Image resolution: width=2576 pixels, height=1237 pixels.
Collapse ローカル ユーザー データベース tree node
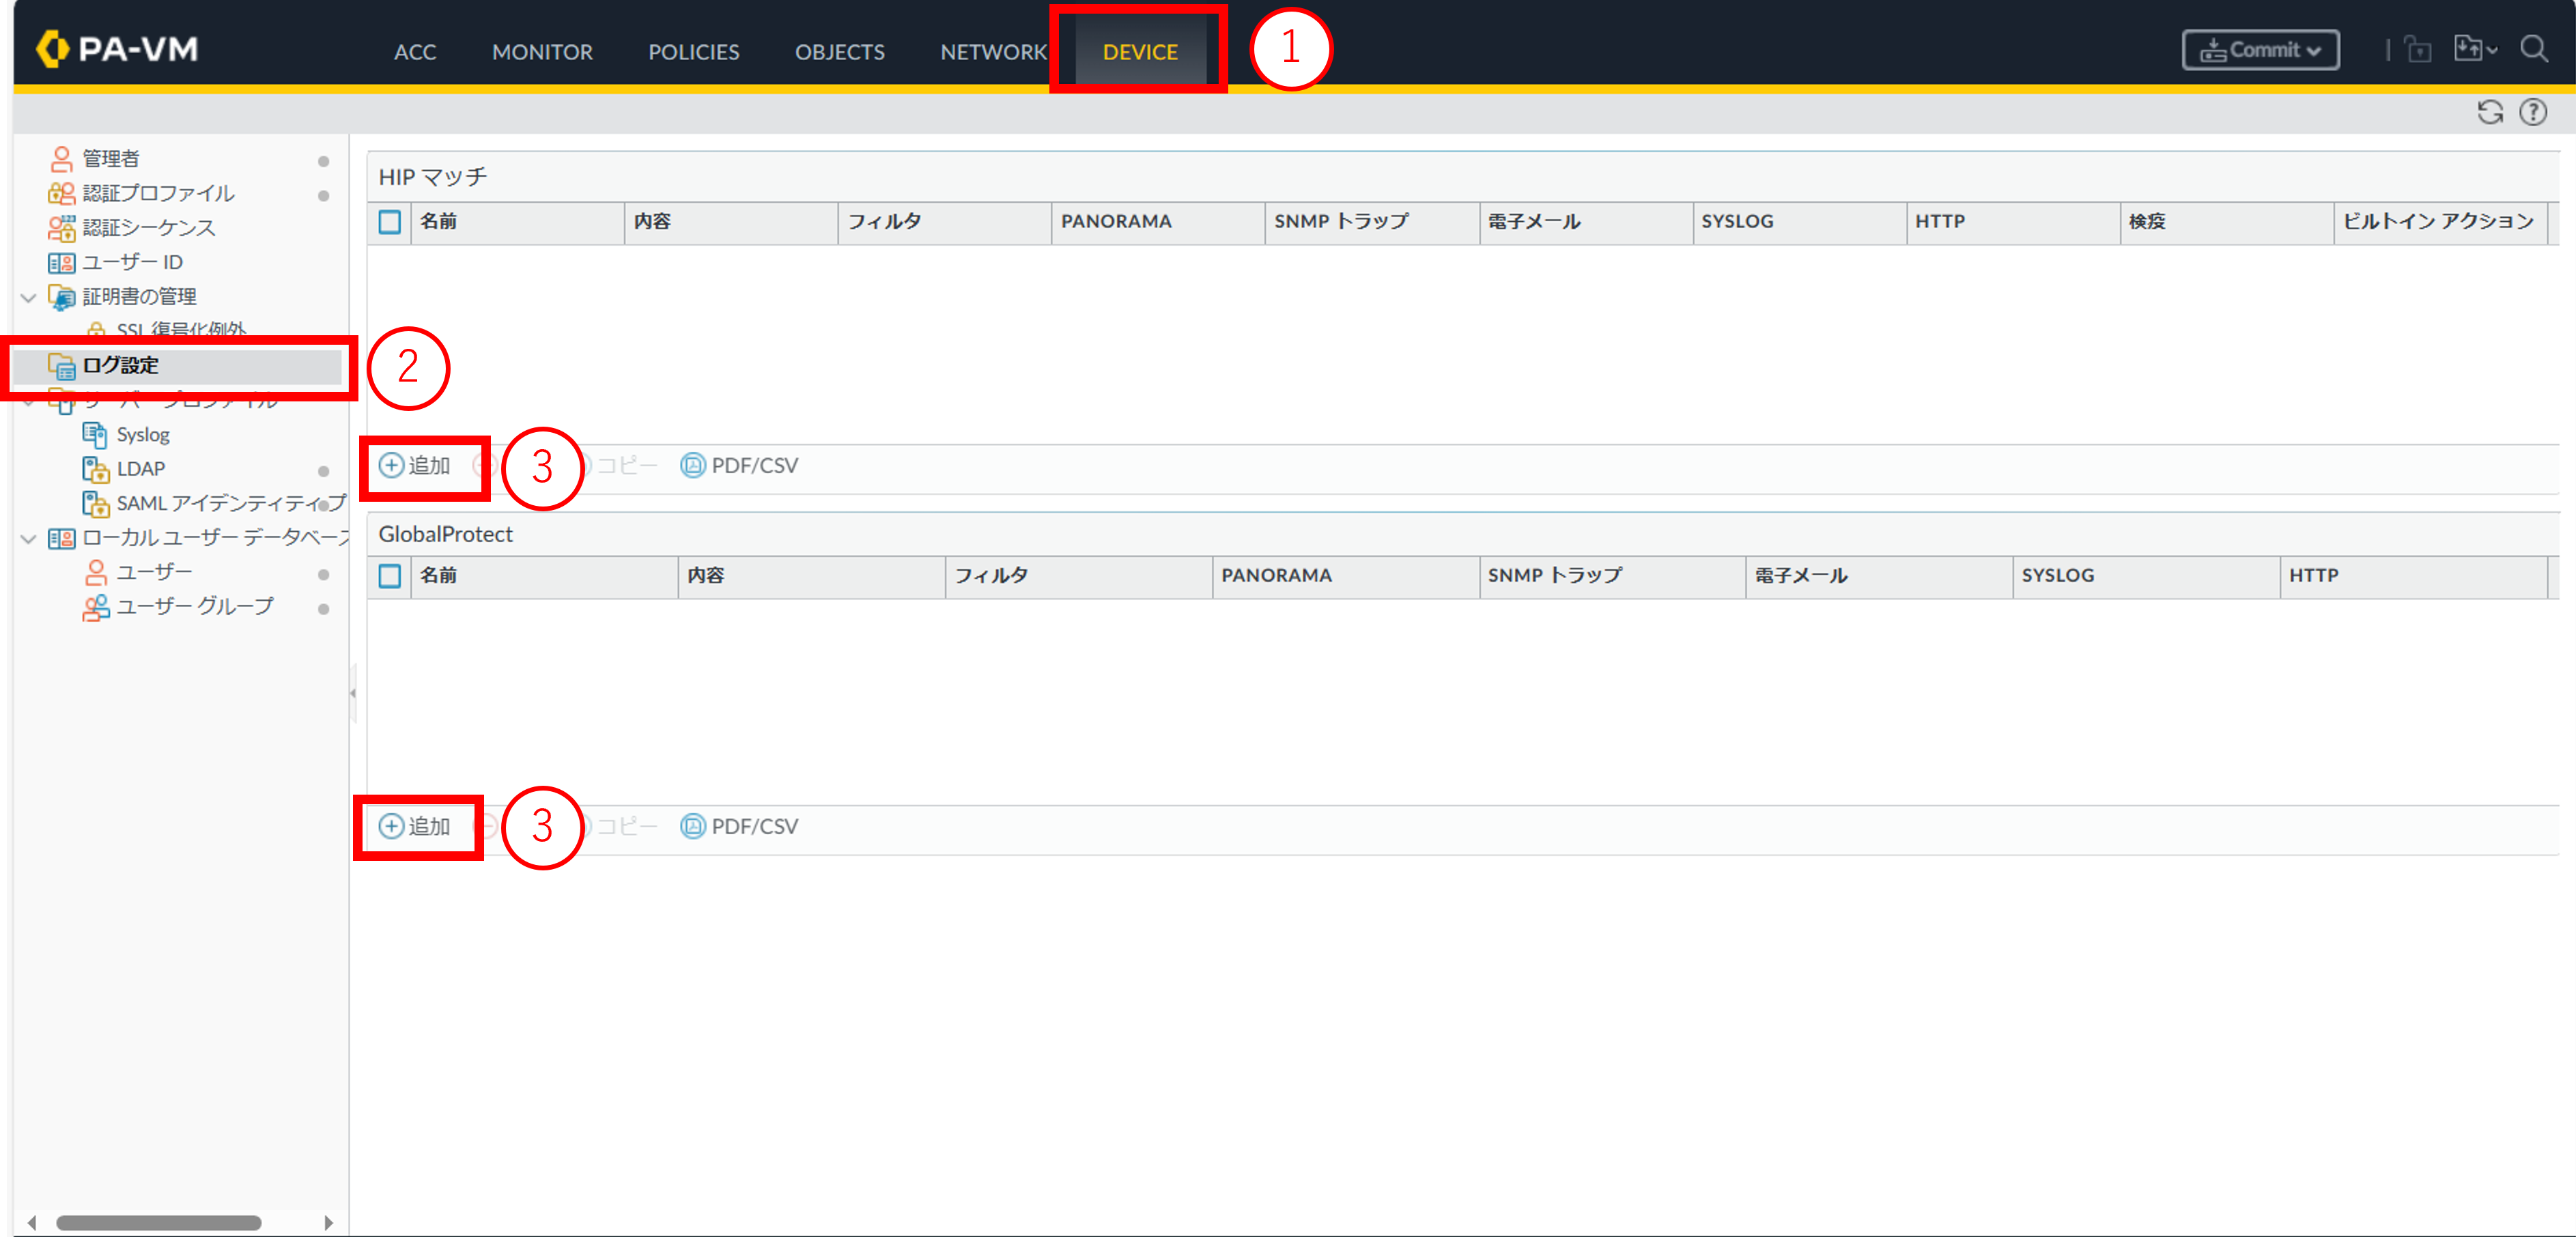coord(28,539)
